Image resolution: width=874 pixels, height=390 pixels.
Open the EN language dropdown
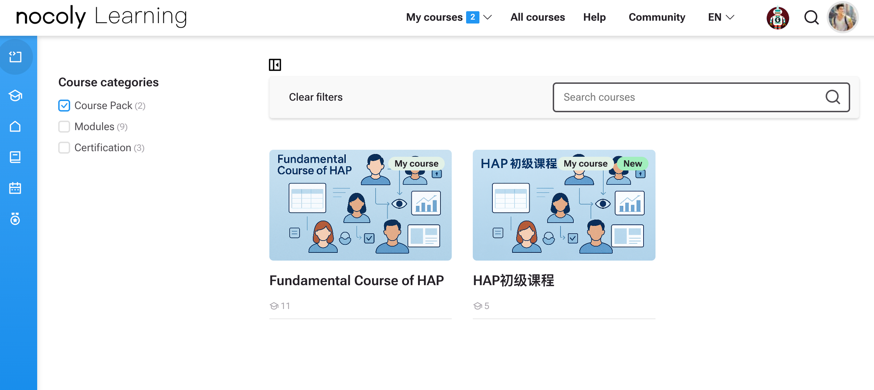pyautogui.click(x=721, y=17)
